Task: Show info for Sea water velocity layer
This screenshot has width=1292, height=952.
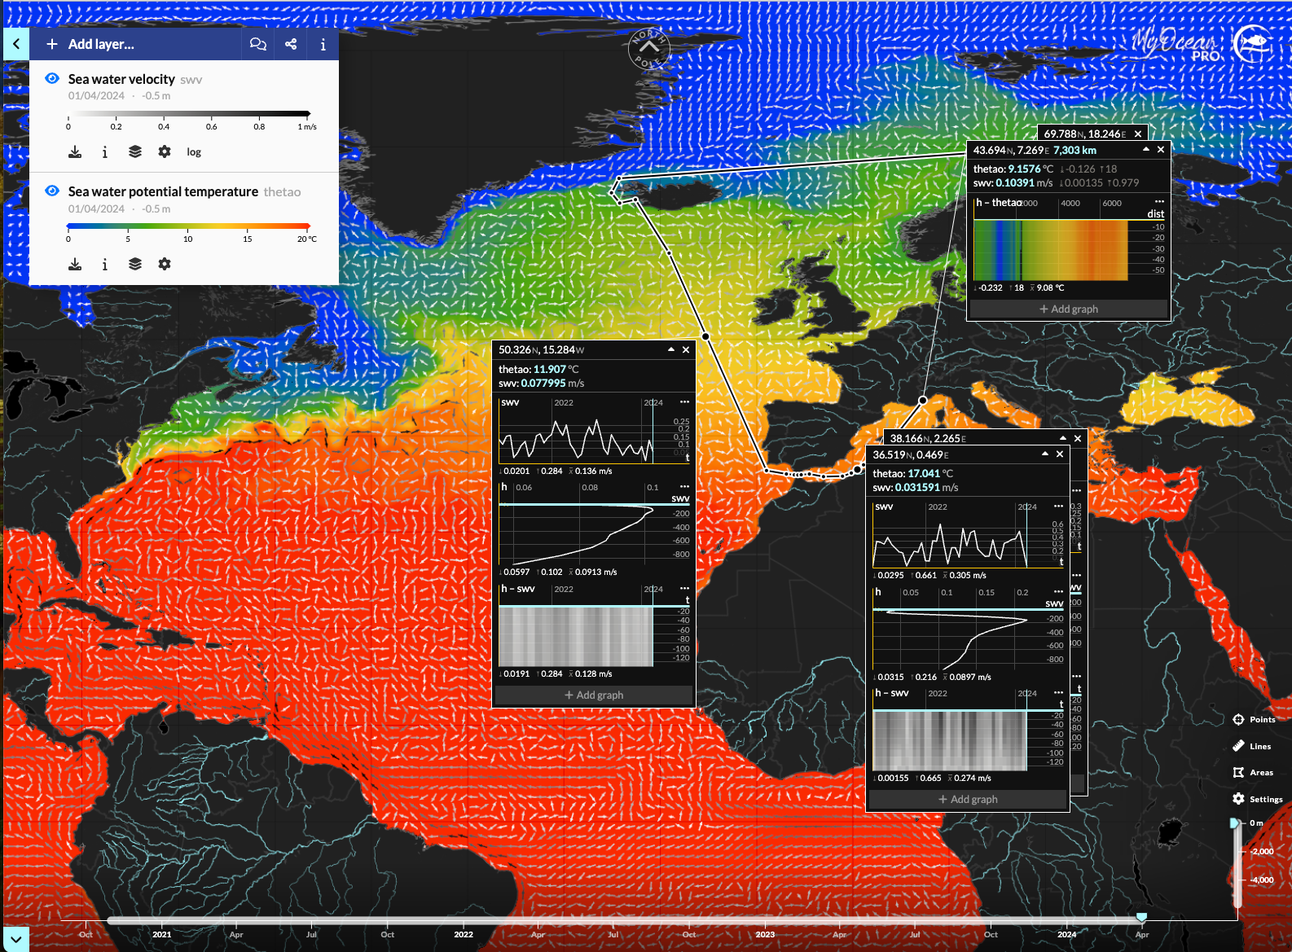Action: click(104, 151)
